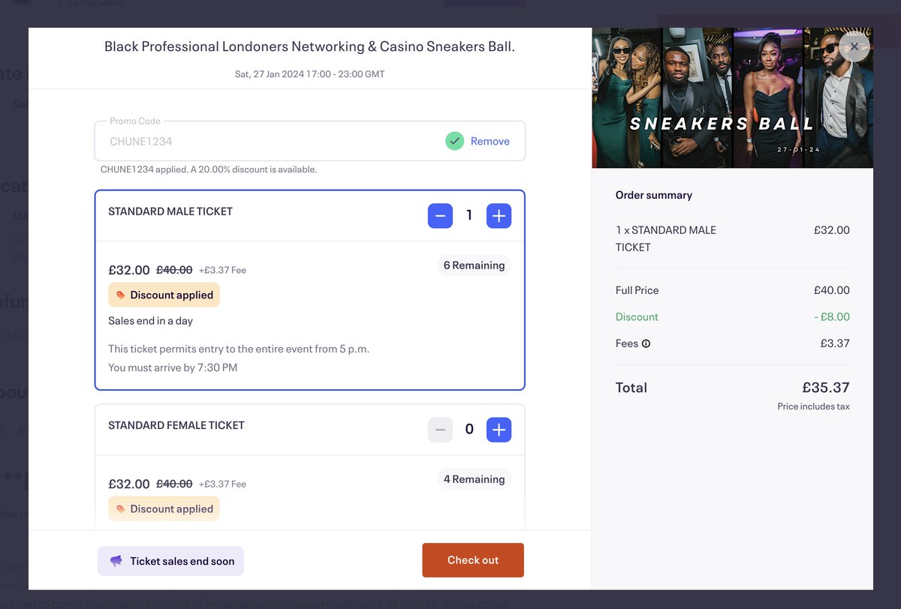The width and height of the screenshot is (901, 609).
Task: Click the Price includes tax note
Action: click(x=814, y=406)
